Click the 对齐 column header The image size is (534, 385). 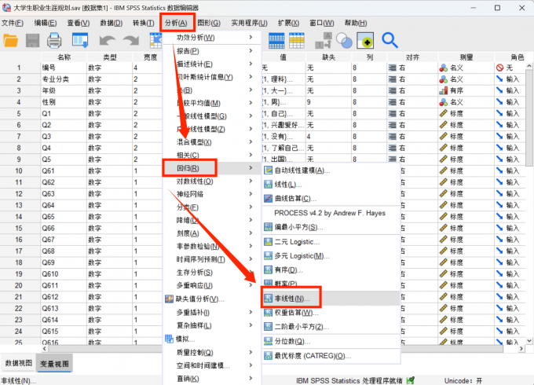click(x=412, y=57)
